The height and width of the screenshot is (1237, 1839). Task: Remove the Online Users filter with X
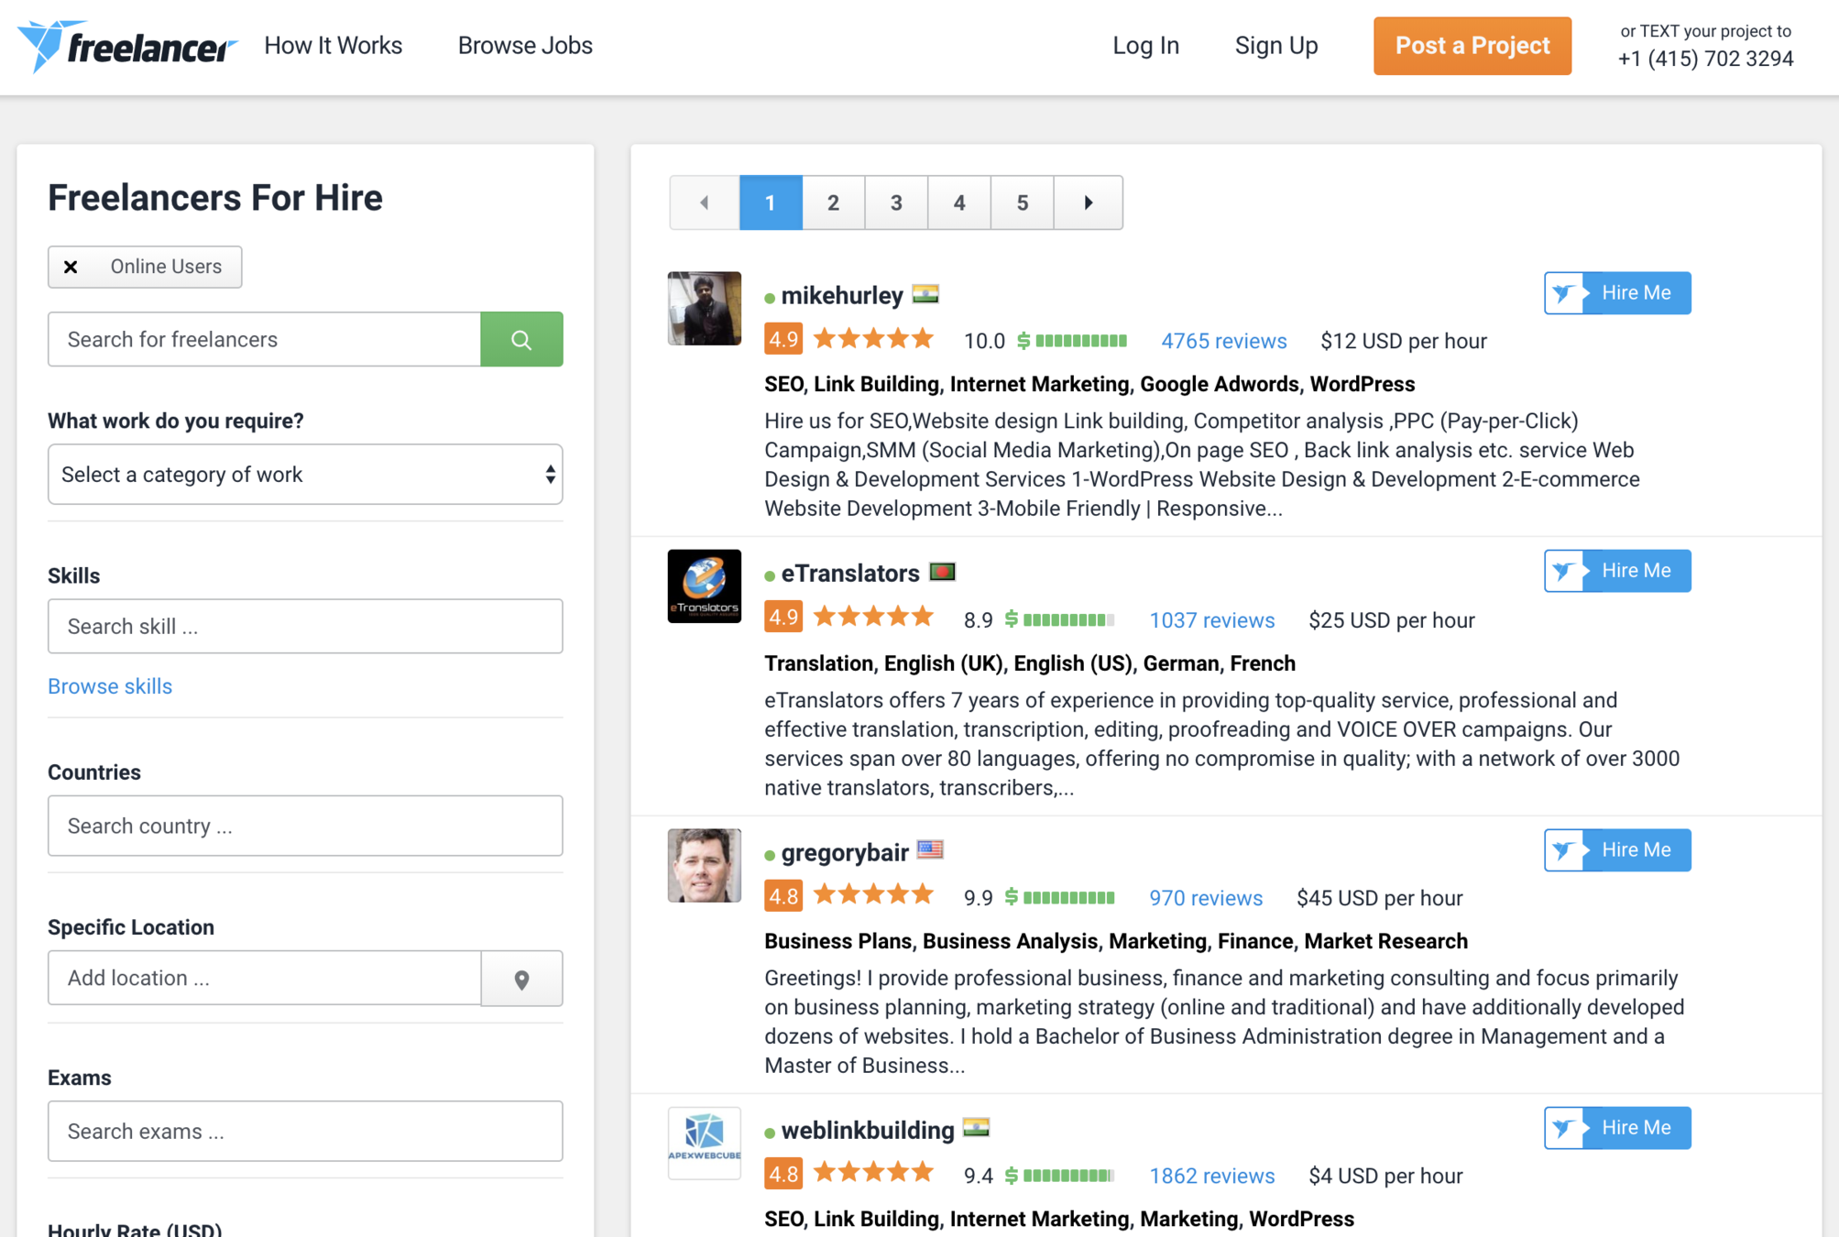[71, 267]
